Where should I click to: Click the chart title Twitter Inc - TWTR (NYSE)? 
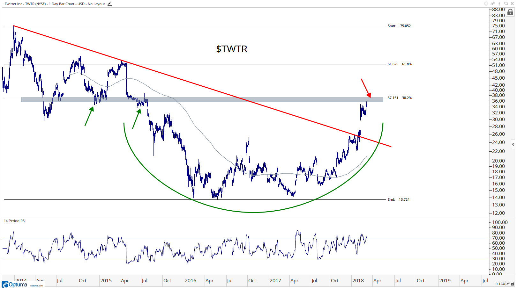pos(26,4)
